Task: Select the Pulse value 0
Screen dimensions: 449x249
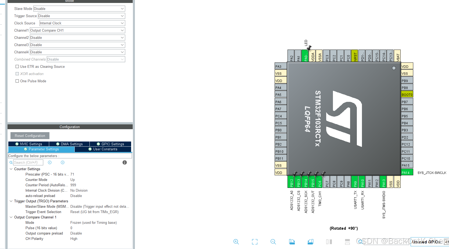Action: [x=71, y=228]
